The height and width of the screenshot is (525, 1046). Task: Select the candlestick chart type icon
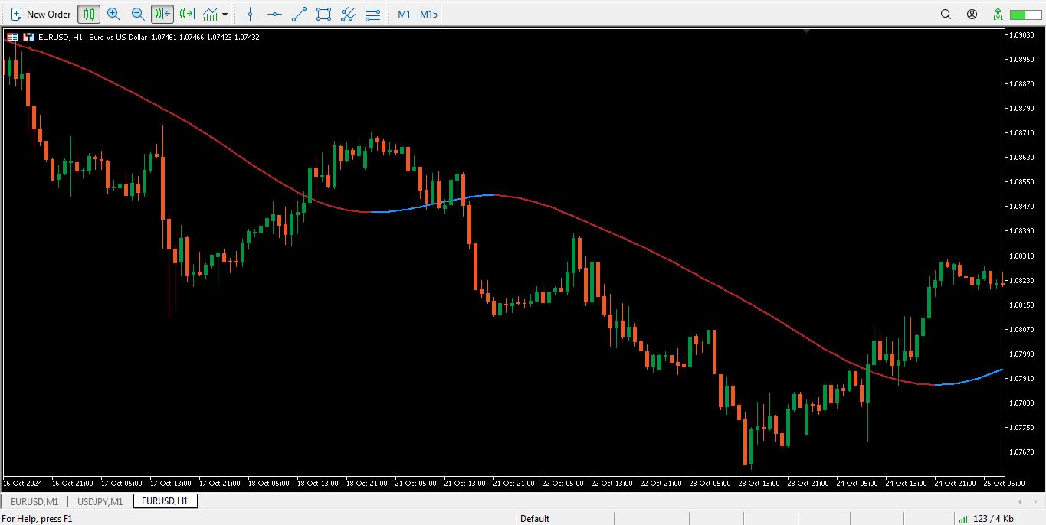89,14
